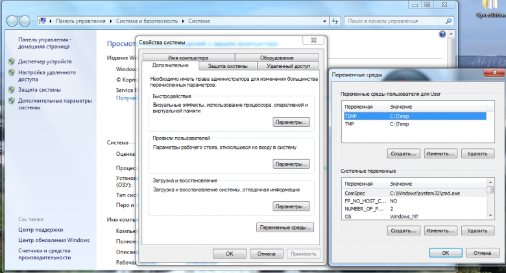Open 'Дополнительные параметры системы' sidebar link

[55, 104]
